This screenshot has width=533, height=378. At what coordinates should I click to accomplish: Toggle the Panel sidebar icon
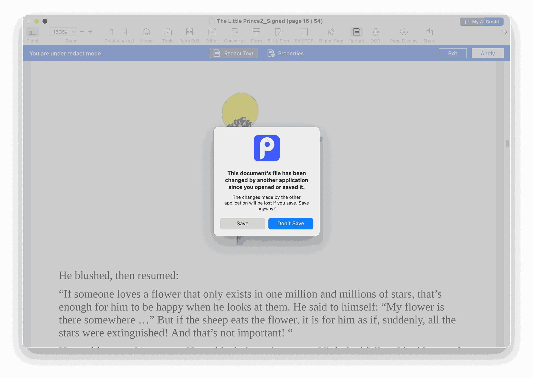pyautogui.click(x=33, y=32)
